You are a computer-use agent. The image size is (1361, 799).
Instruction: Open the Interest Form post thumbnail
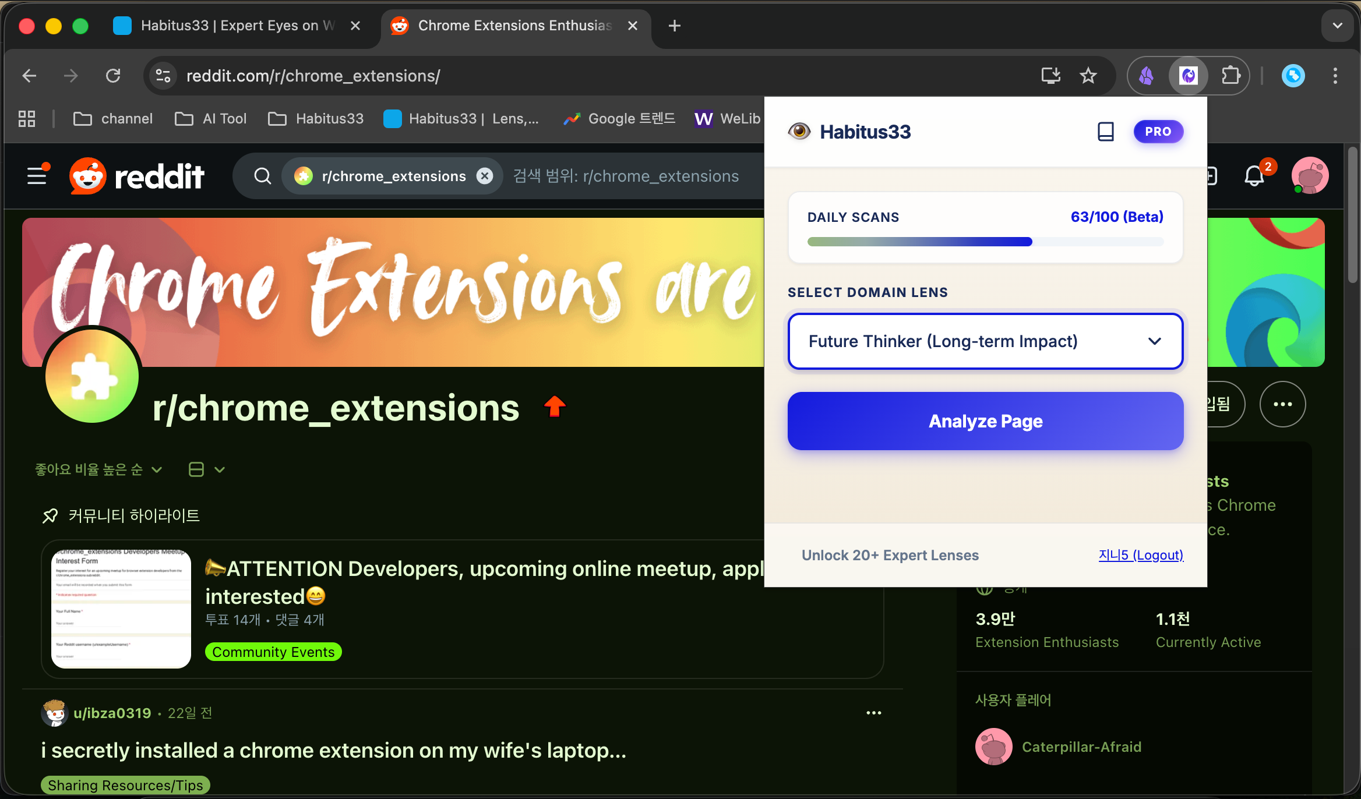point(121,609)
